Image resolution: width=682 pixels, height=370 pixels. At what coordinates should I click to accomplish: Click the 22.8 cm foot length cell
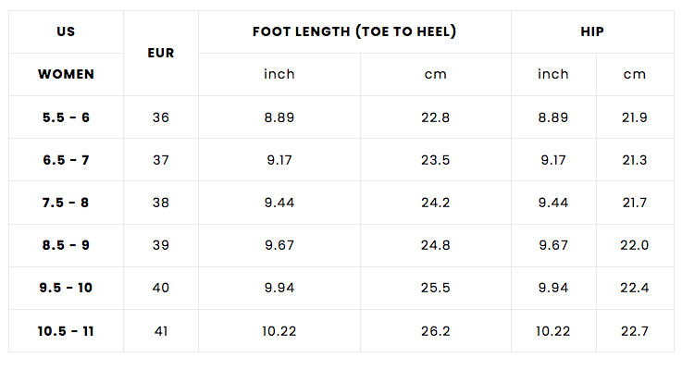point(435,117)
